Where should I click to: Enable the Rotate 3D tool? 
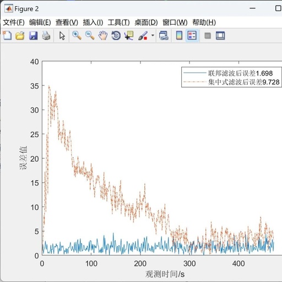click(x=116, y=36)
